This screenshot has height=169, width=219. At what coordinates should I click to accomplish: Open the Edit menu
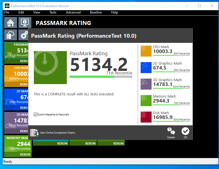pyautogui.click(x=21, y=12)
